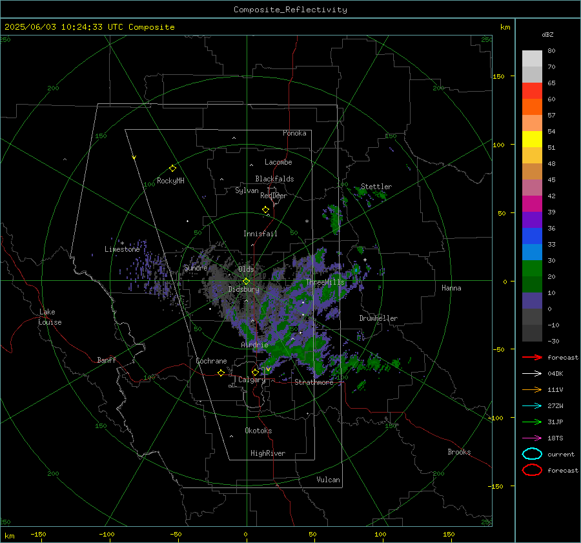
Task: Select the light blue 30 dBZ color band
Action: click(x=532, y=252)
